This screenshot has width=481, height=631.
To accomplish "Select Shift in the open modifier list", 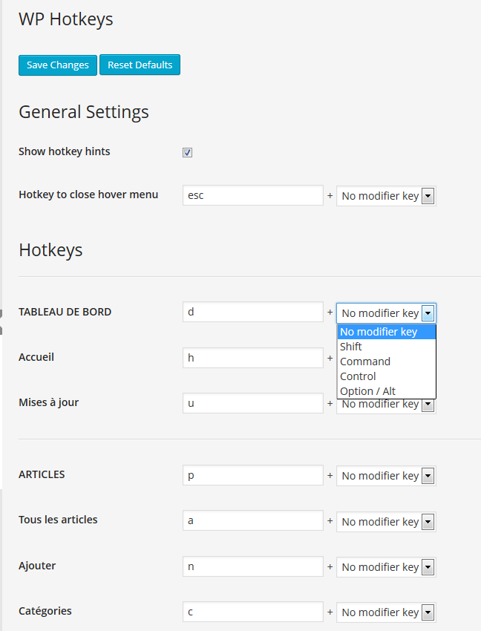I will point(387,347).
